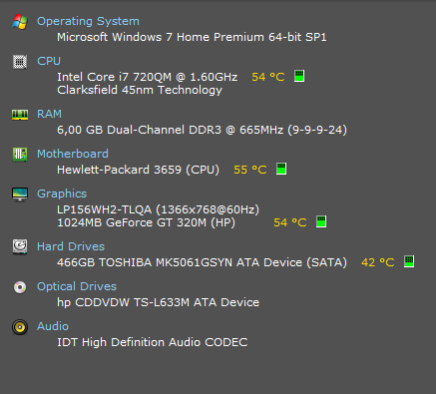Click the Audio speaker icon
The width and height of the screenshot is (436, 394).
point(20,327)
